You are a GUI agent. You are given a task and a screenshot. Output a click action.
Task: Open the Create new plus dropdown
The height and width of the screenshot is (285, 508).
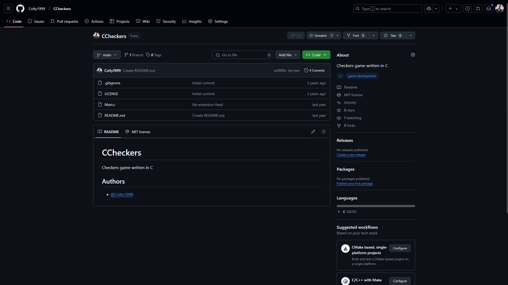(x=453, y=8)
